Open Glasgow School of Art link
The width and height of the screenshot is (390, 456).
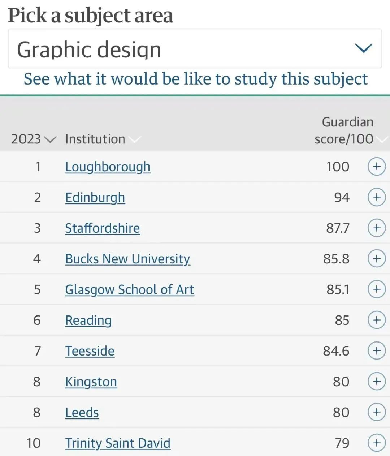(x=130, y=290)
